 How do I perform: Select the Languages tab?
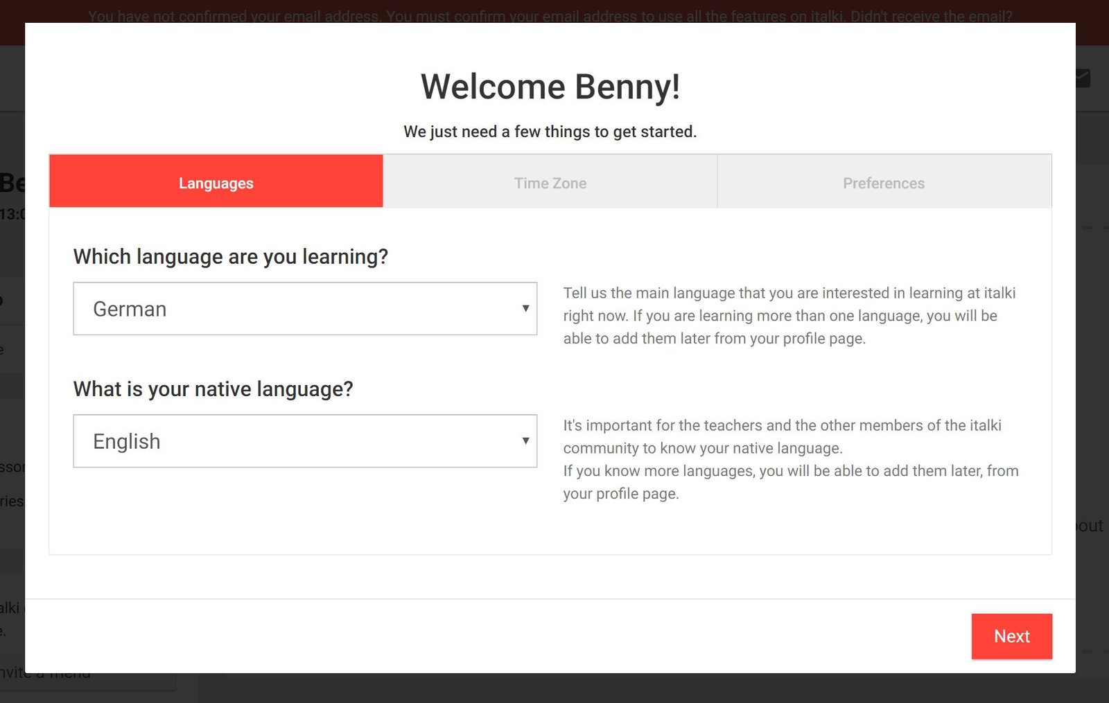coord(216,183)
